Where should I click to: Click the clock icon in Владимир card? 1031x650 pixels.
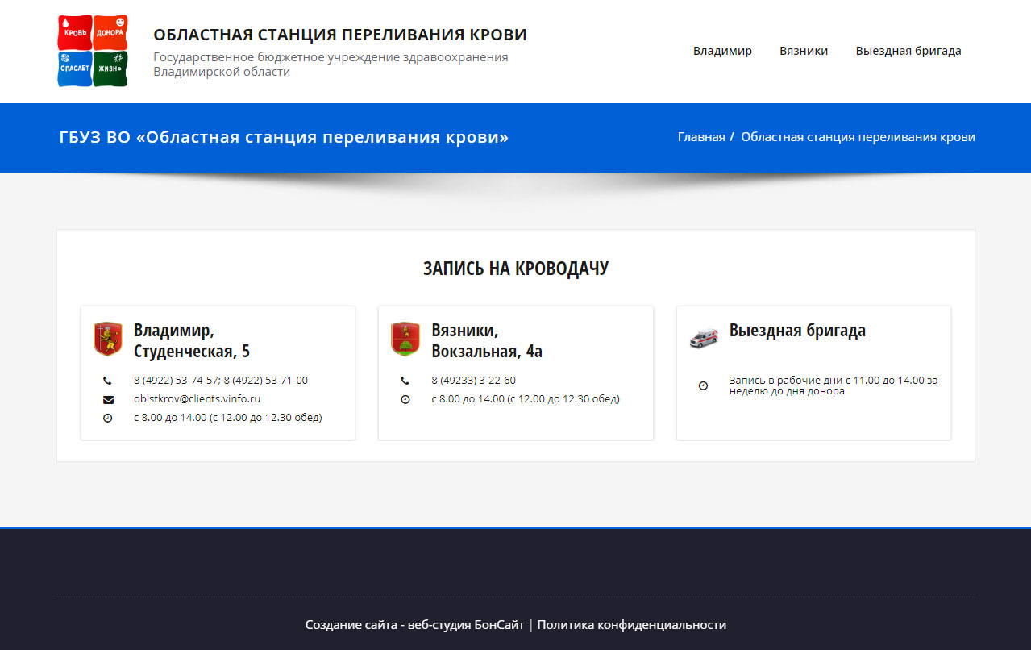107,418
